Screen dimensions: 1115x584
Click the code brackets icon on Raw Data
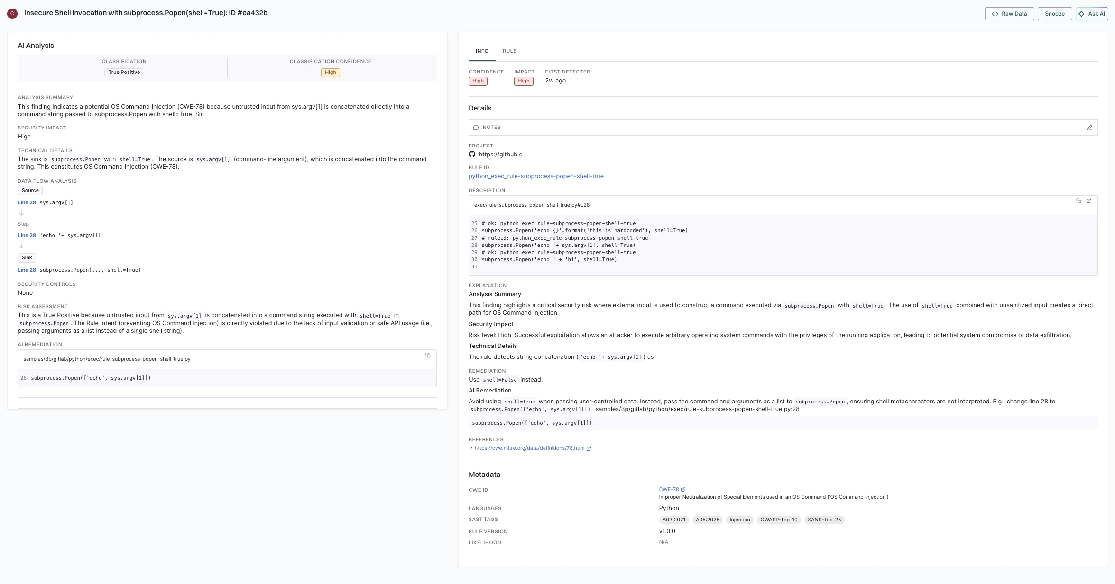point(995,14)
